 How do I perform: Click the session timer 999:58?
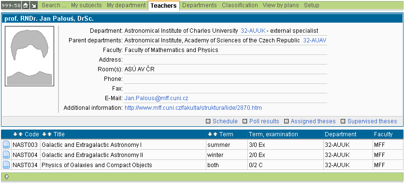tap(11, 5)
